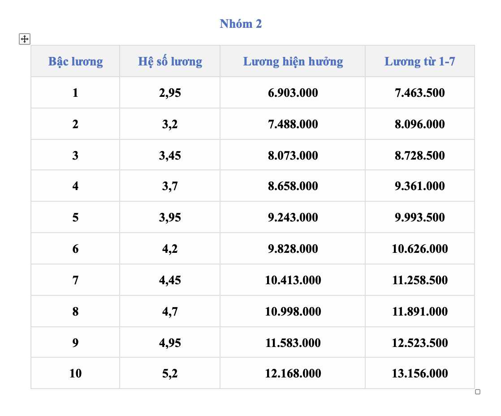Click cell containing 8.096.000
This screenshot has width=501, height=416.
coord(420,124)
